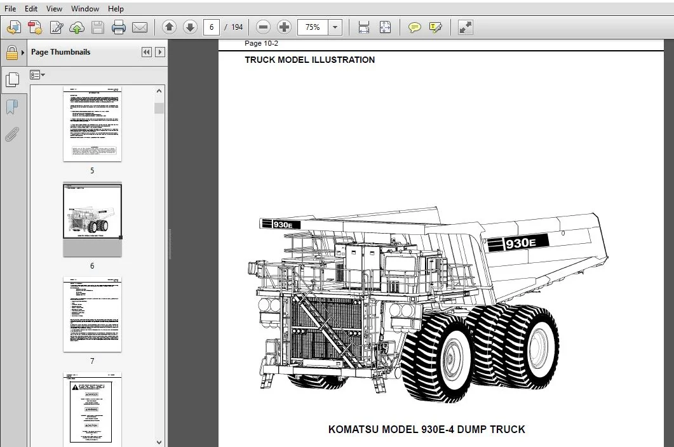Zoom in with plus button
The image size is (674, 447).
pos(284,27)
